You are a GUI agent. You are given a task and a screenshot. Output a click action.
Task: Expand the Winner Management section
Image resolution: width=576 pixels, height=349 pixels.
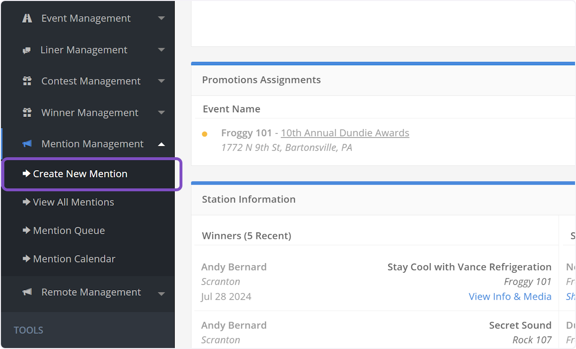coord(161,112)
